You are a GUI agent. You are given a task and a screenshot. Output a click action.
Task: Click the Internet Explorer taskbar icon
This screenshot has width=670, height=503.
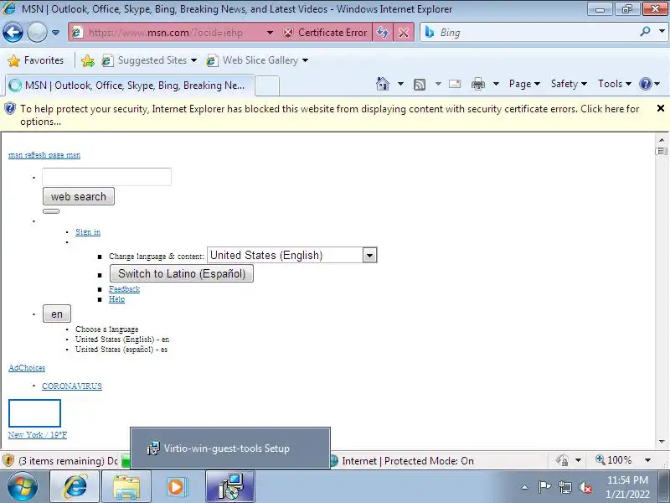[75, 487]
